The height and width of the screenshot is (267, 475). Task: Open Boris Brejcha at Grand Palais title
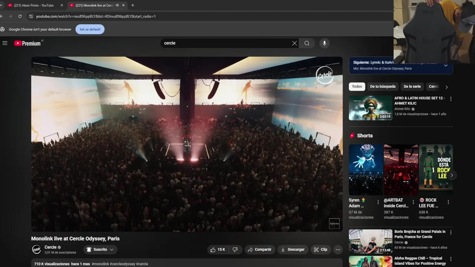pyautogui.click(x=420, y=234)
